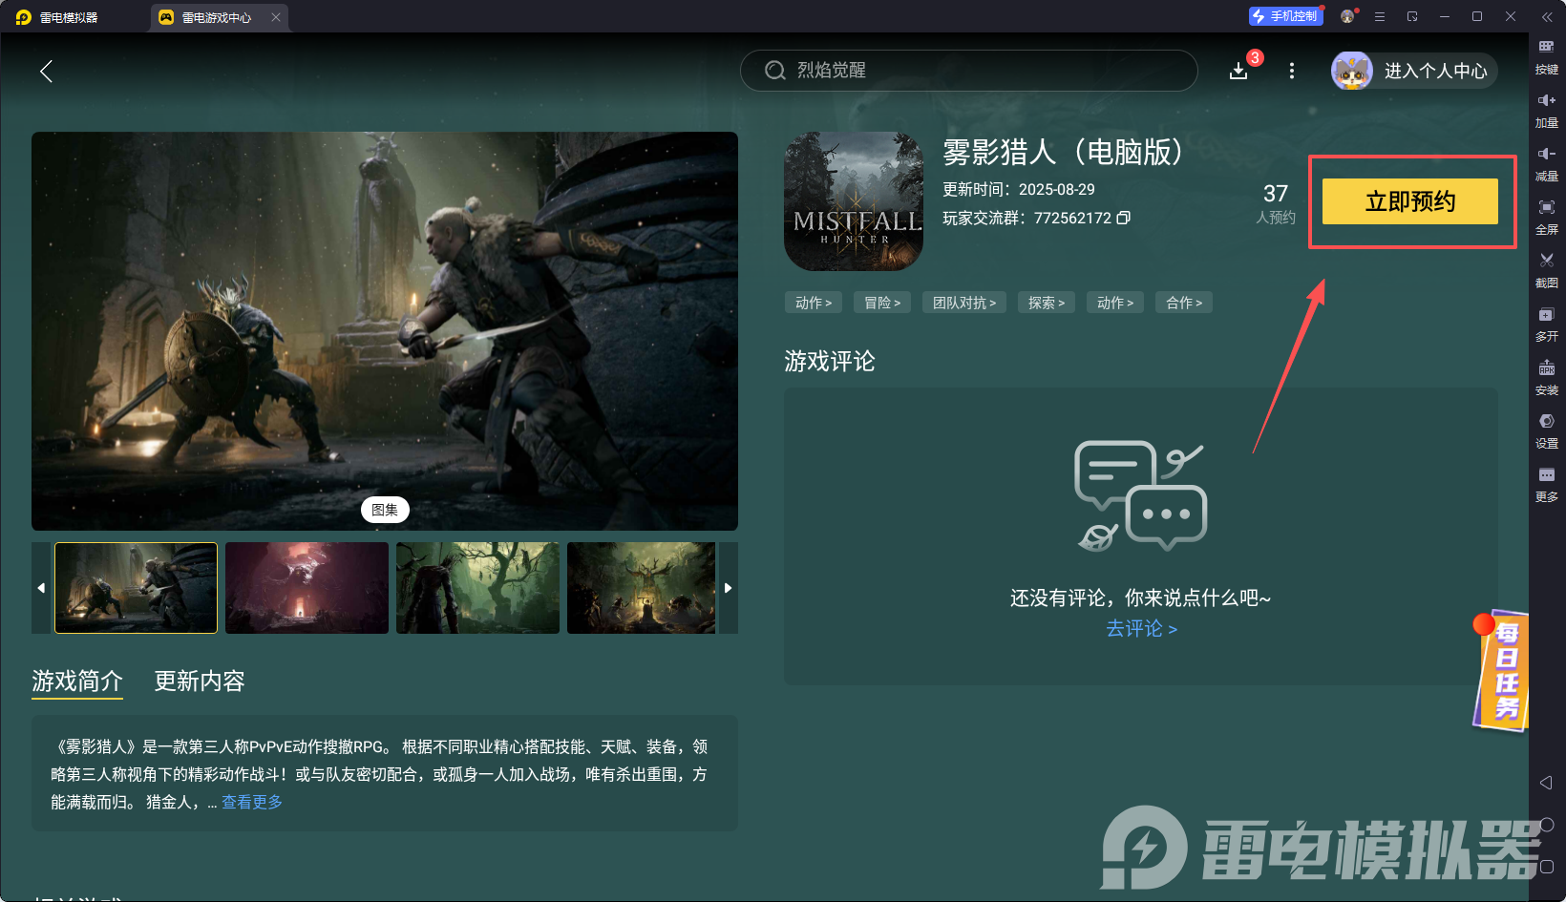1566x902 pixels.
Task: Increase volume with 加量 icon
Action: (x=1547, y=111)
